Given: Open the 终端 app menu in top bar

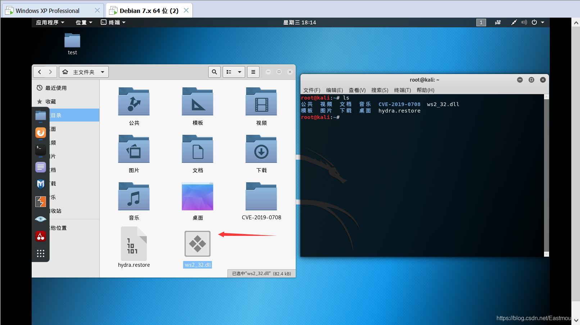Looking at the screenshot, I should pyautogui.click(x=113, y=22).
